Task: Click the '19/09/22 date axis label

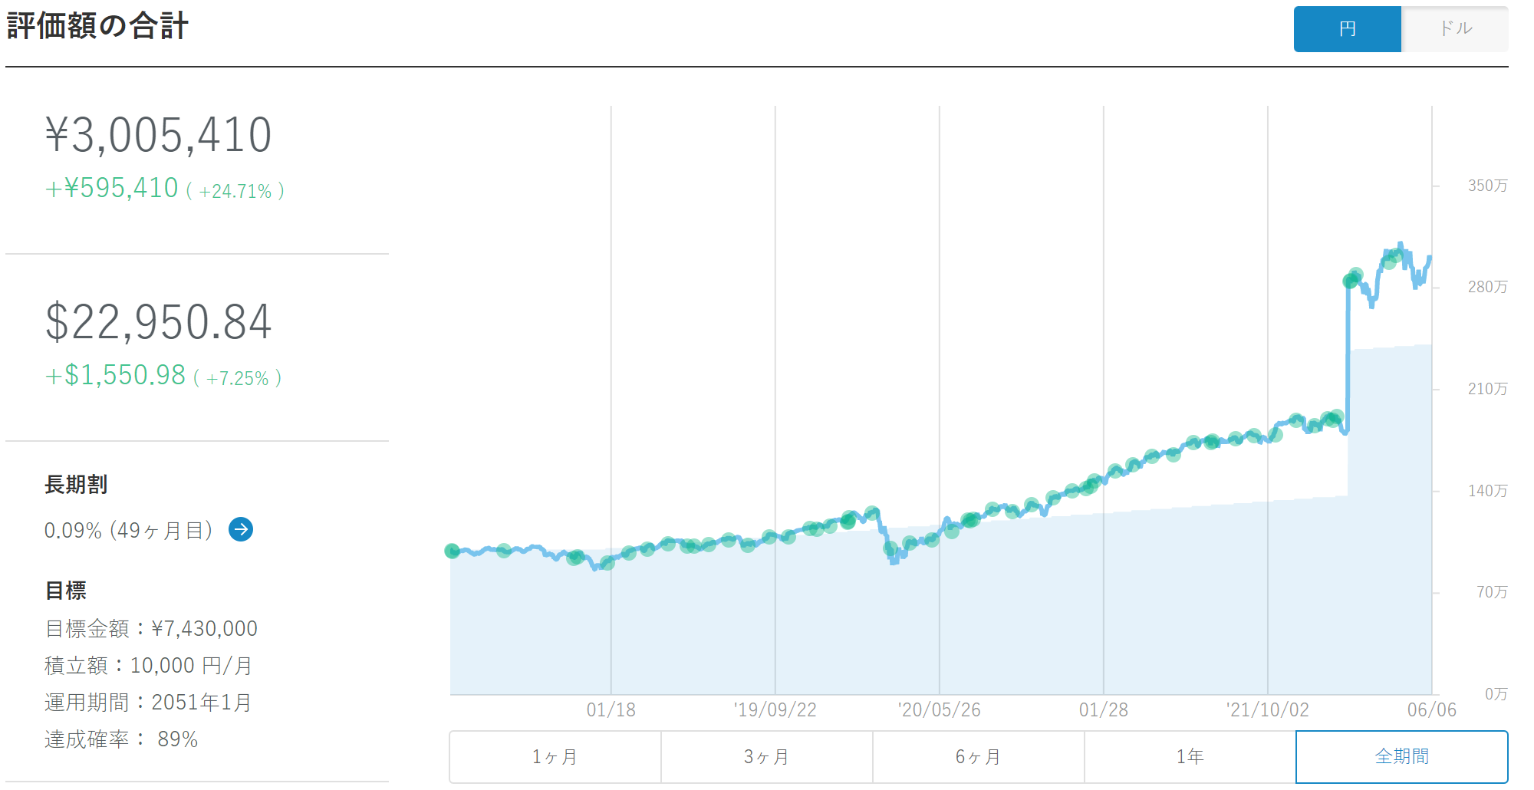Action: 775,709
